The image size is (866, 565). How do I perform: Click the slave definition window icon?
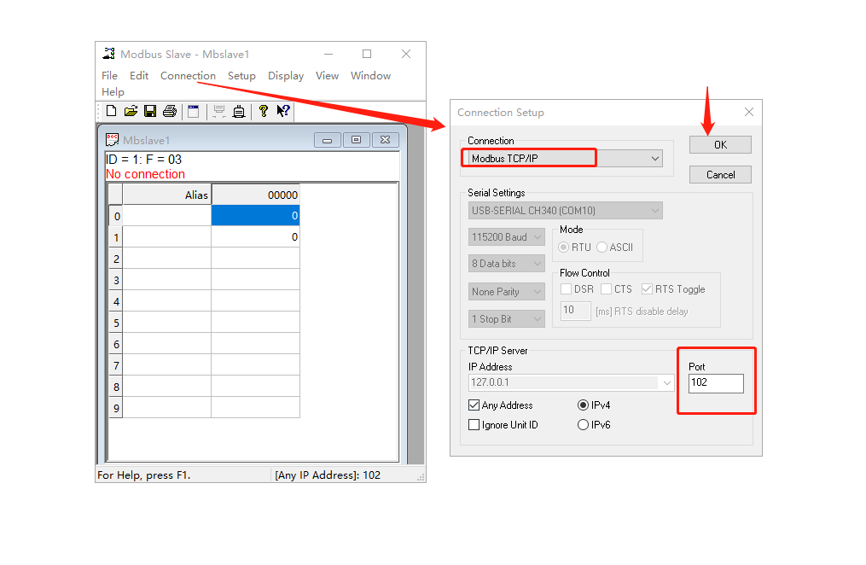pos(194,111)
